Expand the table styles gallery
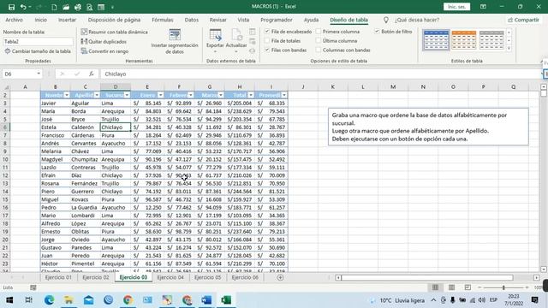 [x=509, y=49]
